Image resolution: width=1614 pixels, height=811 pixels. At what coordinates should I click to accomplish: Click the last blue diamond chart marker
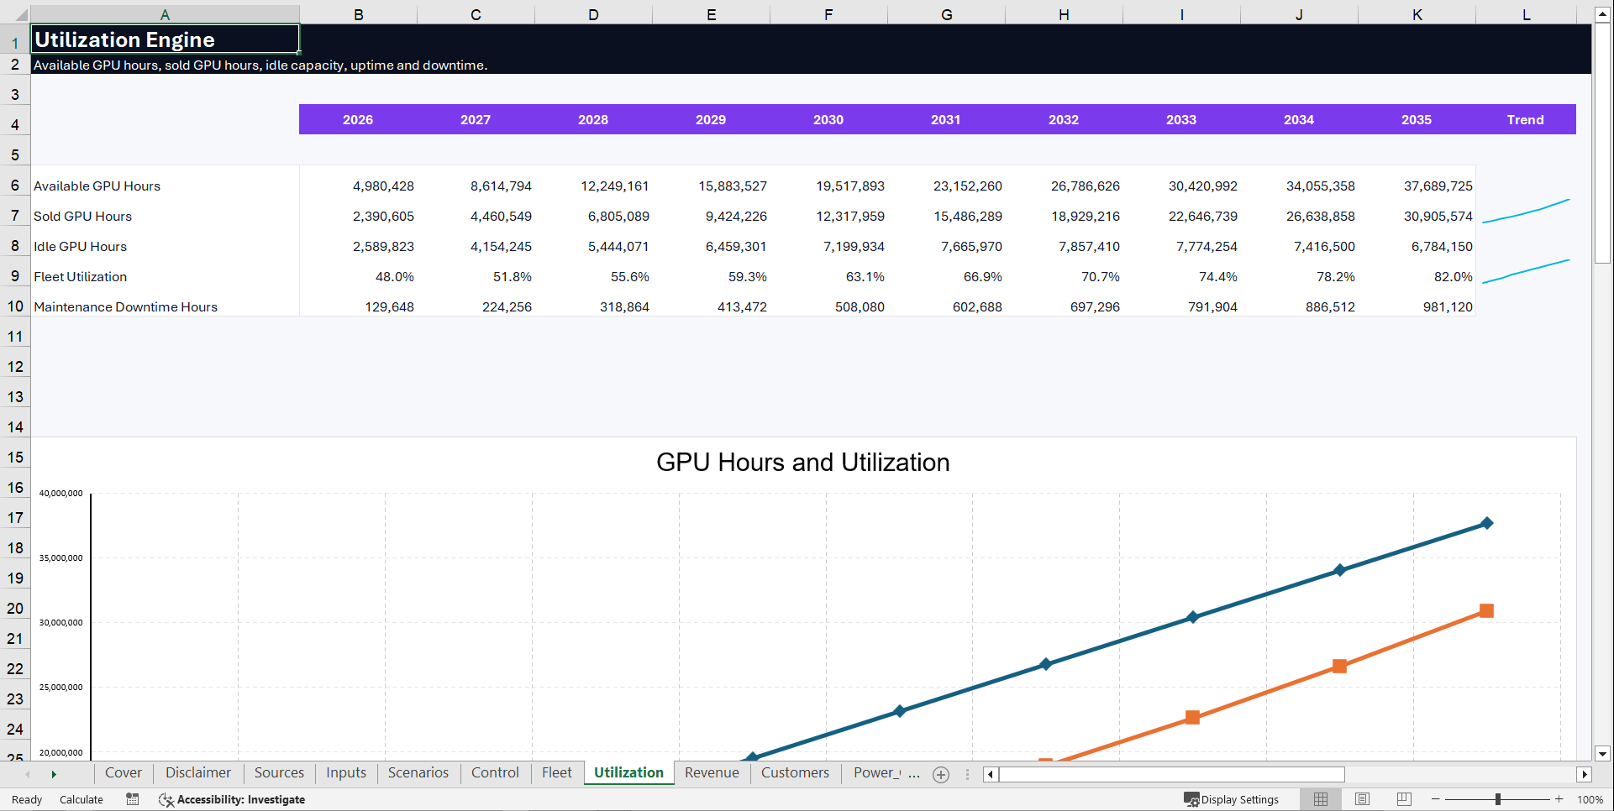(x=1486, y=523)
